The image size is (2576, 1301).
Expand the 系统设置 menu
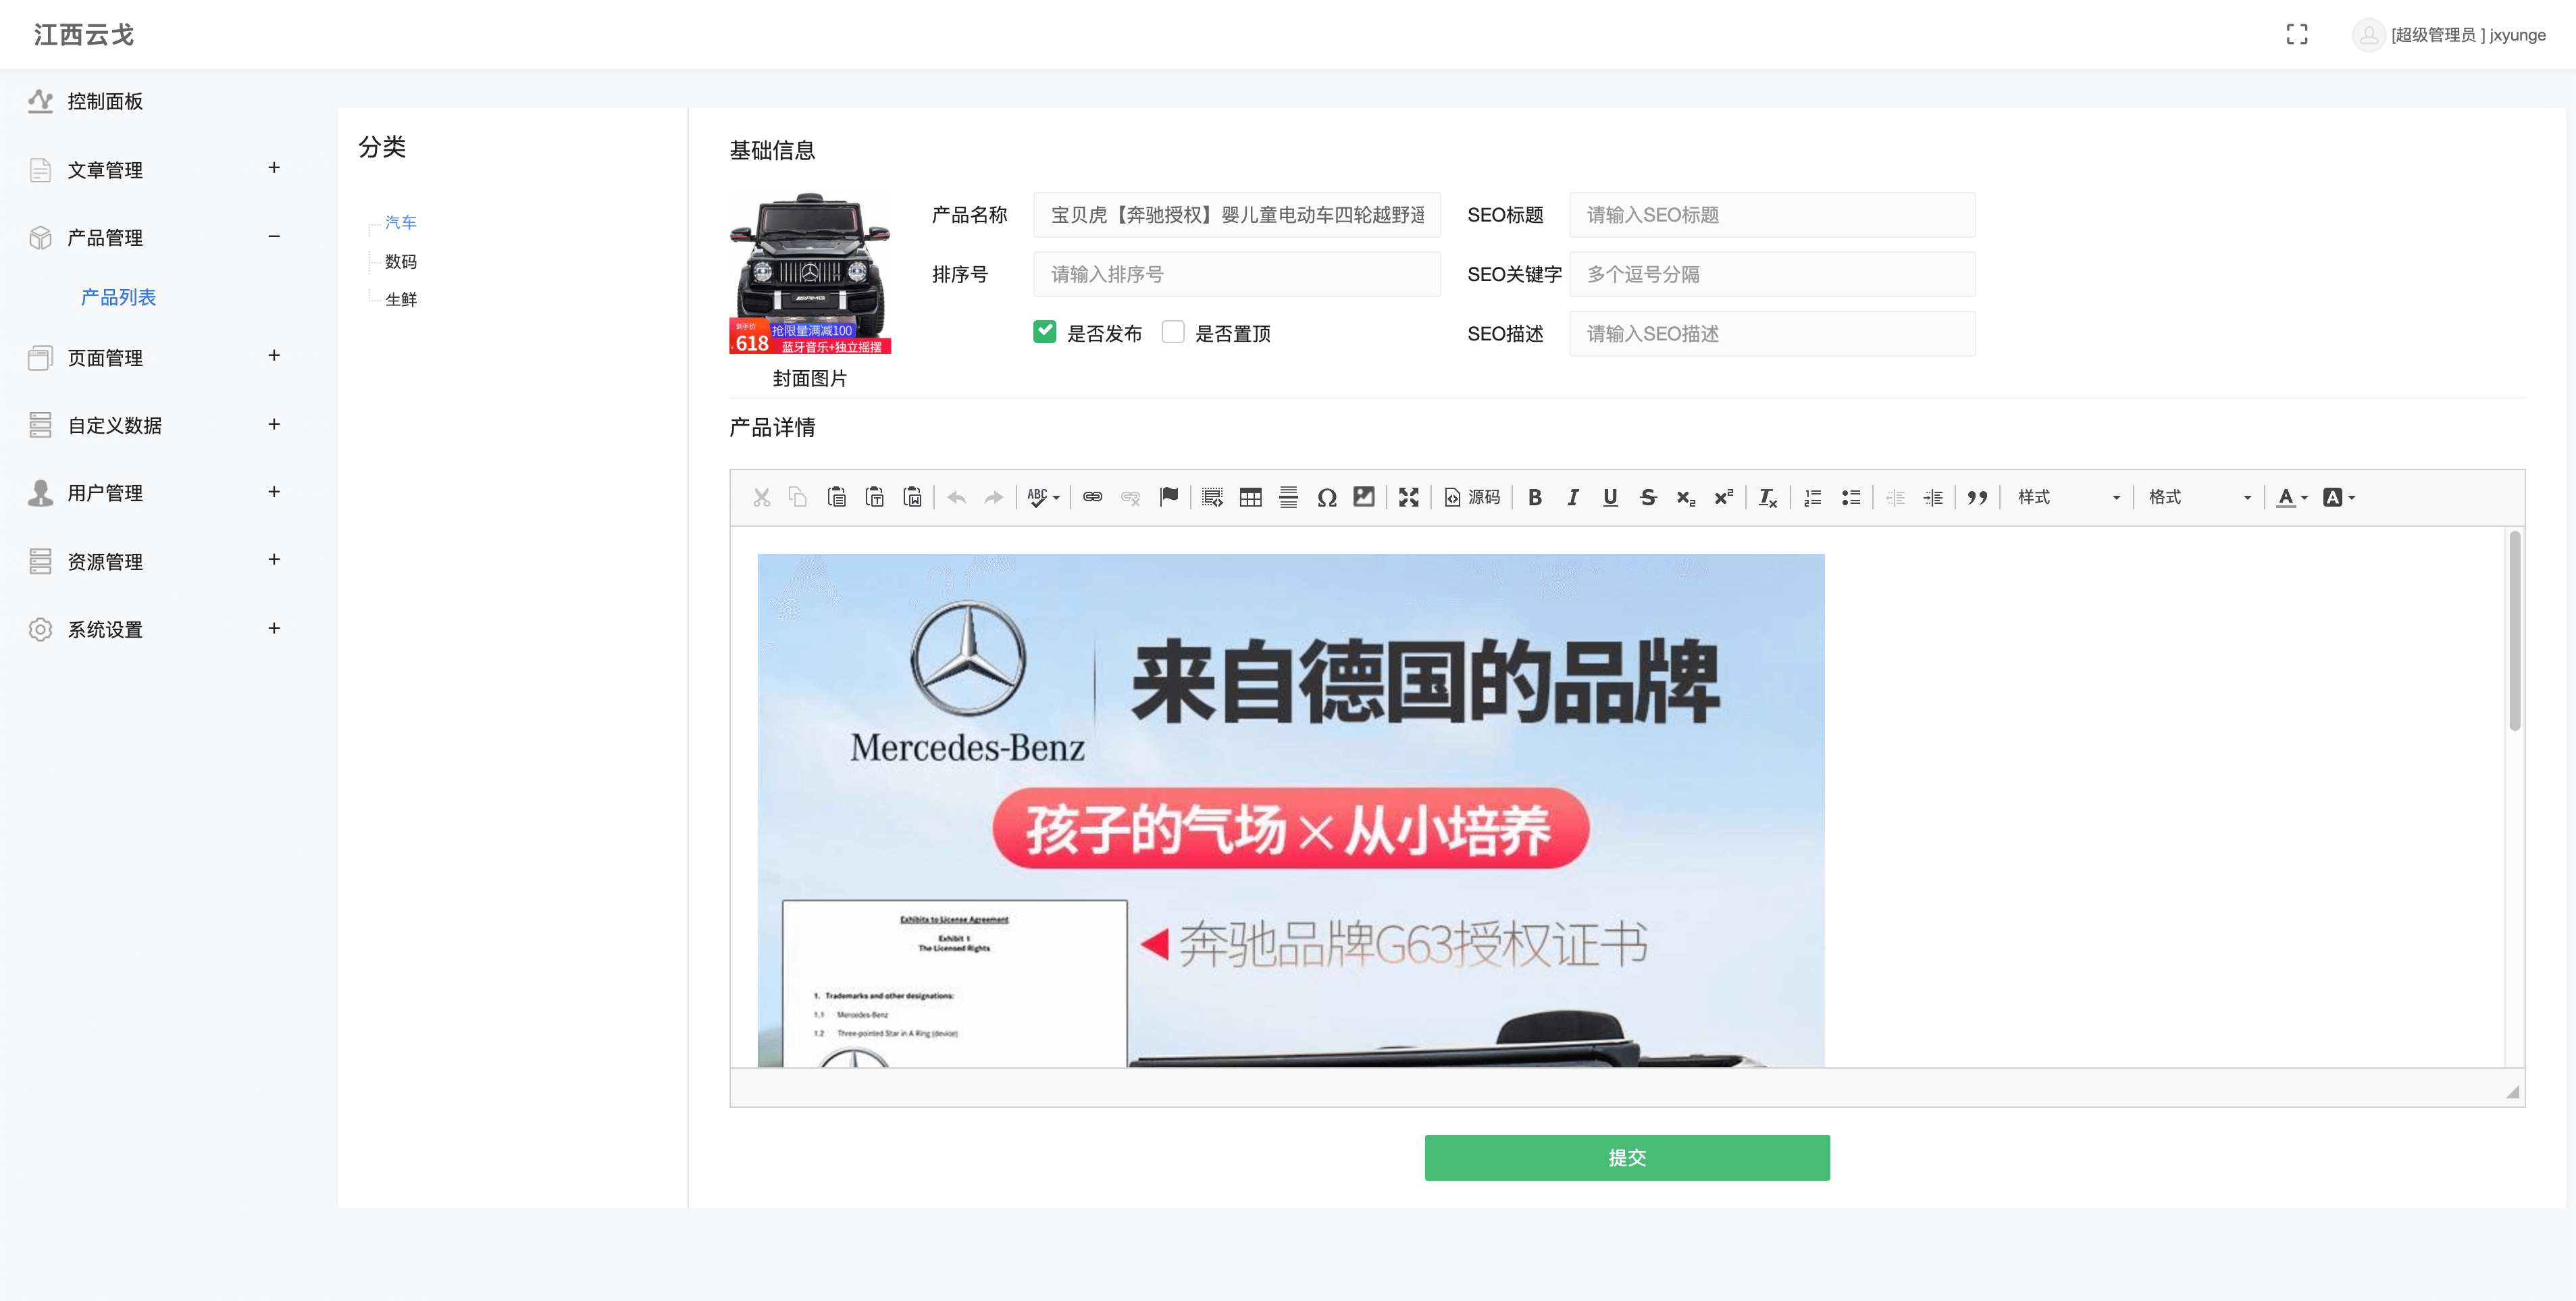[x=274, y=628]
